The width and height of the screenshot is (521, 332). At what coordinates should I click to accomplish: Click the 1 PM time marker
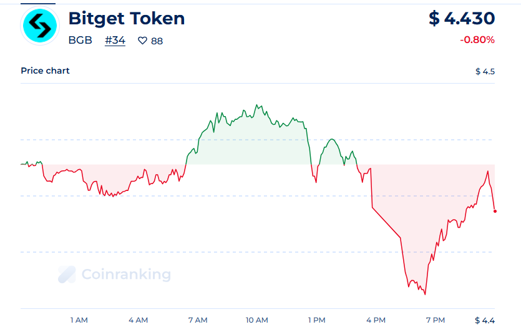316,320
